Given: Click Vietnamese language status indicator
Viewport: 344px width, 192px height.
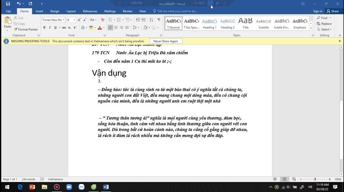Looking at the screenshot, I should [x=55, y=179].
